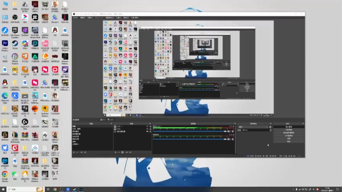Select the Display Capture source row
342x192 pixels.
133,131
